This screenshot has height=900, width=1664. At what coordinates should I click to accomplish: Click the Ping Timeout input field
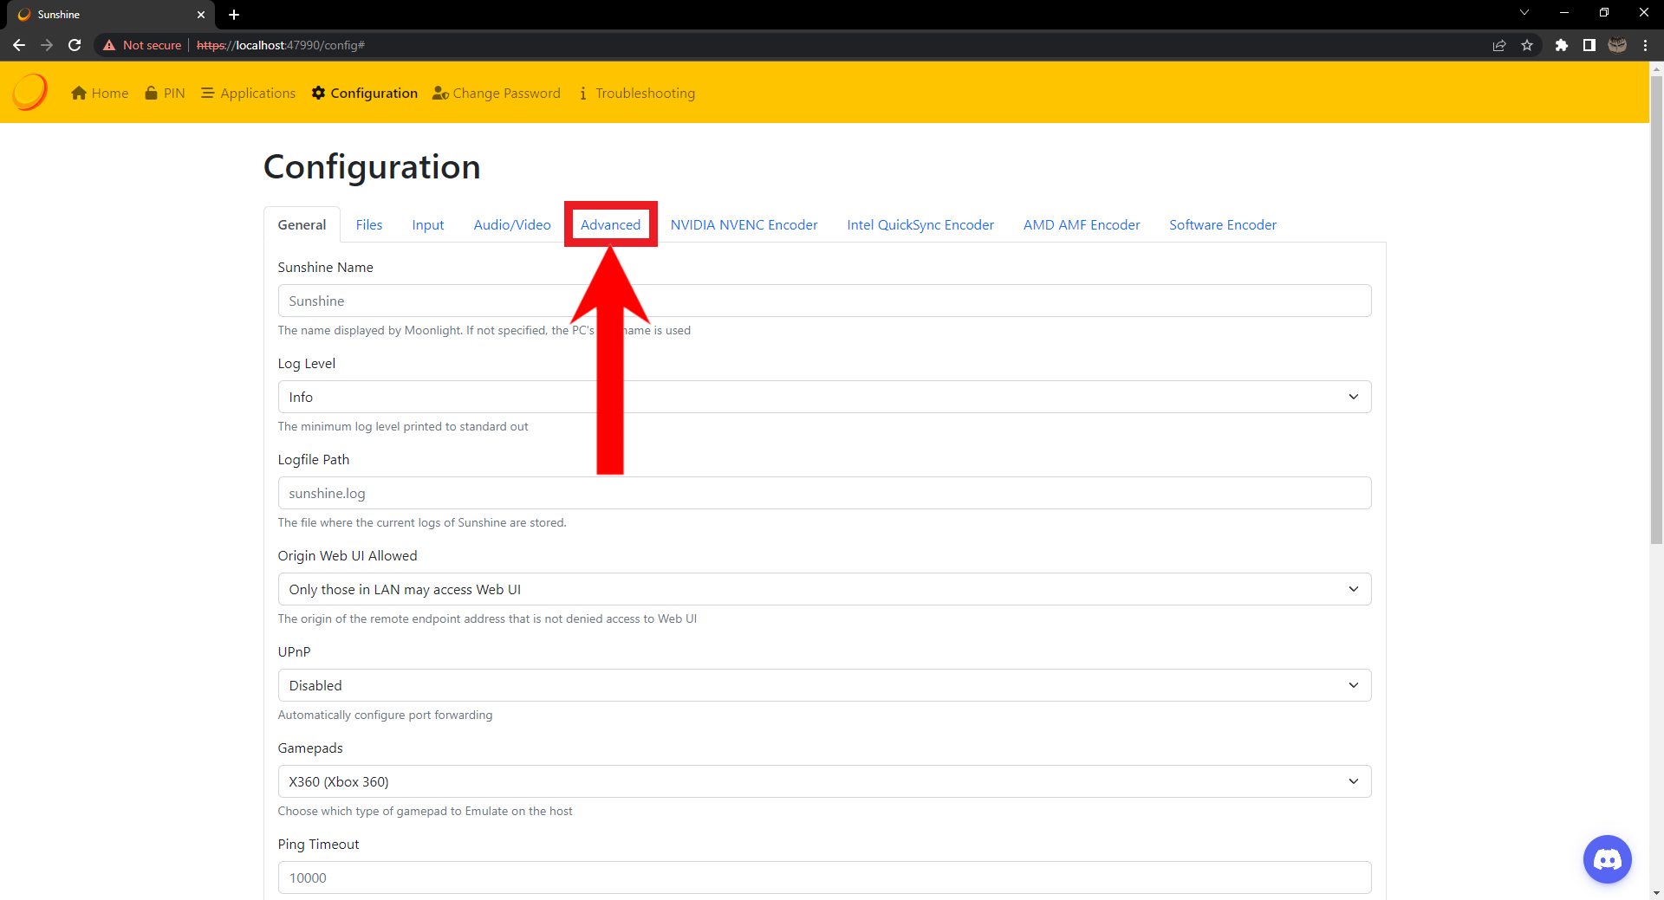click(824, 877)
